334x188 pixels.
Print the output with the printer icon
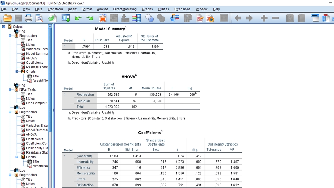(29, 18)
